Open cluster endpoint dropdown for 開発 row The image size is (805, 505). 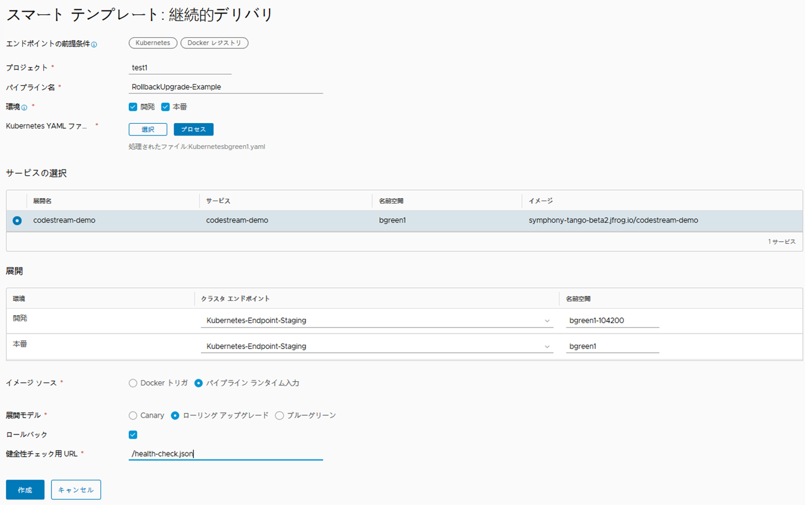[x=377, y=321]
